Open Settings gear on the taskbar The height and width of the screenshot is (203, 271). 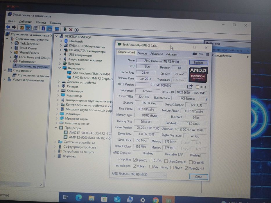[x=143, y=200]
